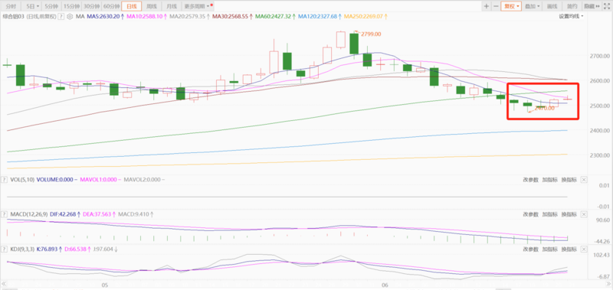
Task: Open help icon for MACD indicator
Action: [5, 214]
